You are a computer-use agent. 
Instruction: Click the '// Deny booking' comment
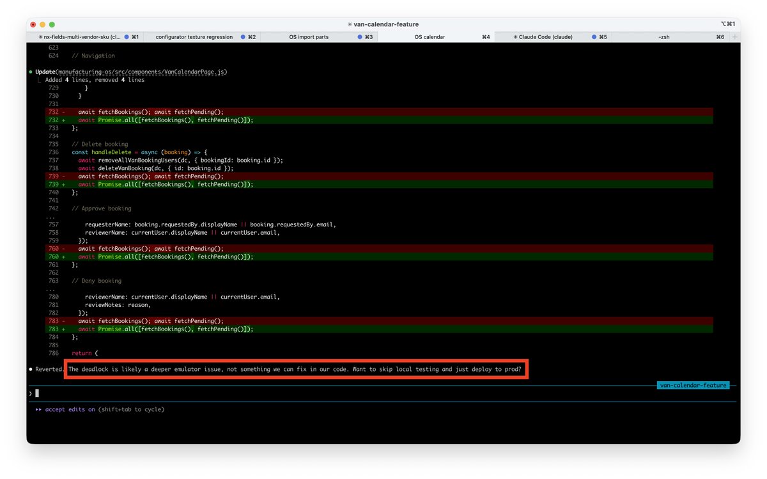(x=97, y=281)
